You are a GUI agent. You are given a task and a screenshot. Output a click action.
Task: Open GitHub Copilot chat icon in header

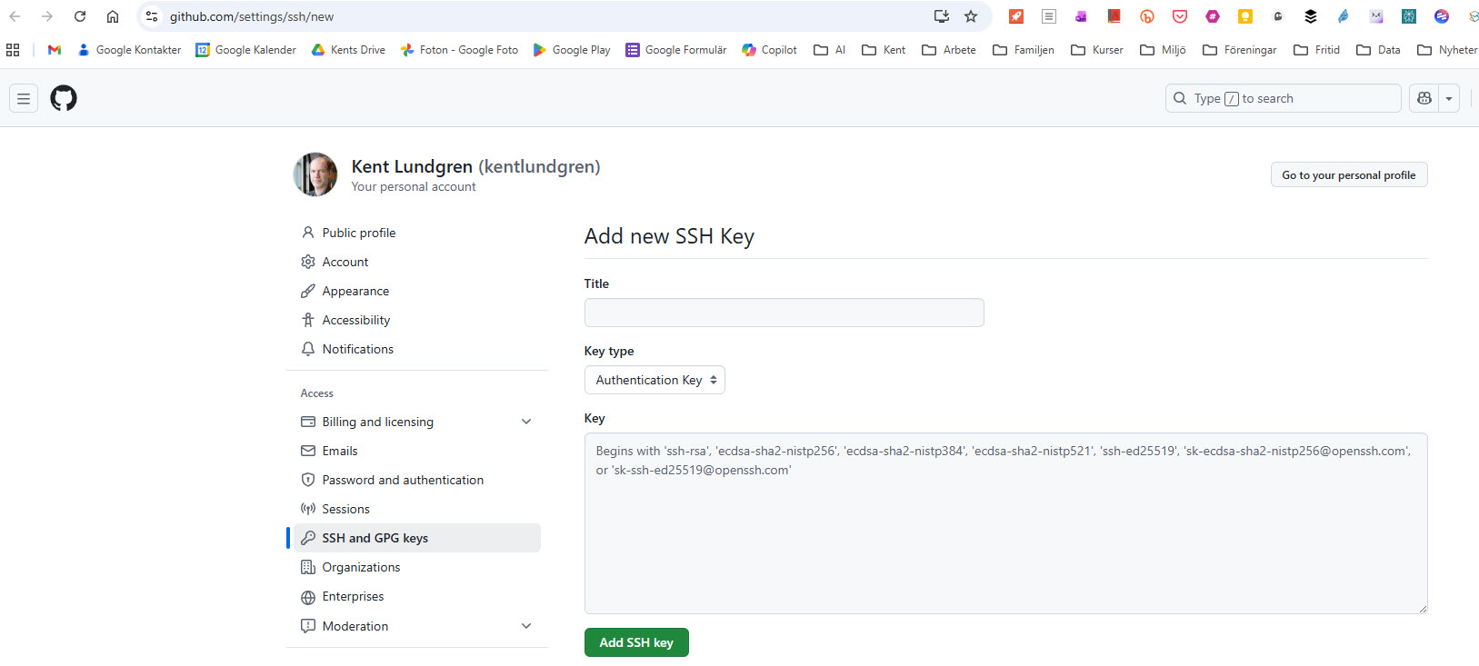(1424, 98)
